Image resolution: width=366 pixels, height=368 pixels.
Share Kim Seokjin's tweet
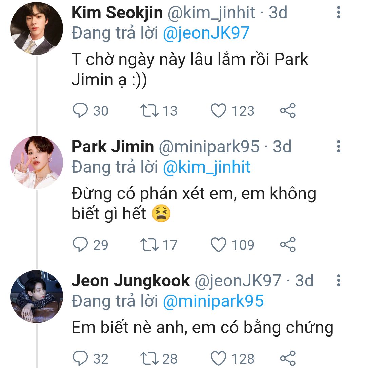(288, 111)
